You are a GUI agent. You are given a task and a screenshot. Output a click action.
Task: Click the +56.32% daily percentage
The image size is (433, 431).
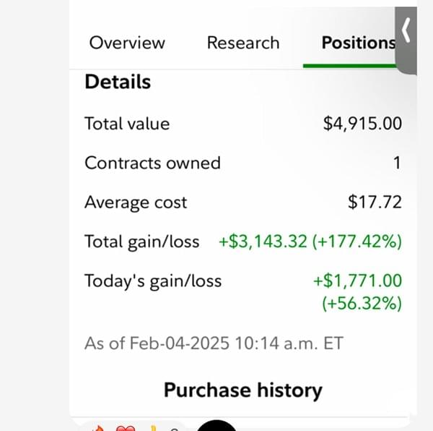[x=362, y=303]
